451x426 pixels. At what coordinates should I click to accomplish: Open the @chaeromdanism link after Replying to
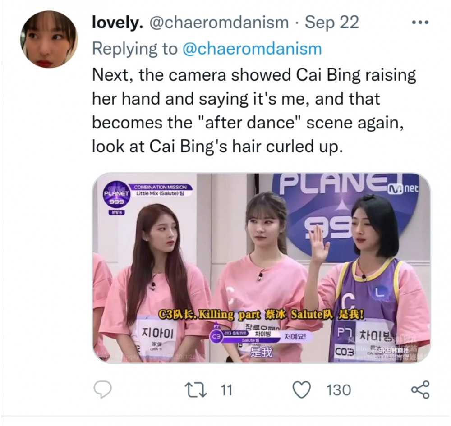[x=252, y=49]
